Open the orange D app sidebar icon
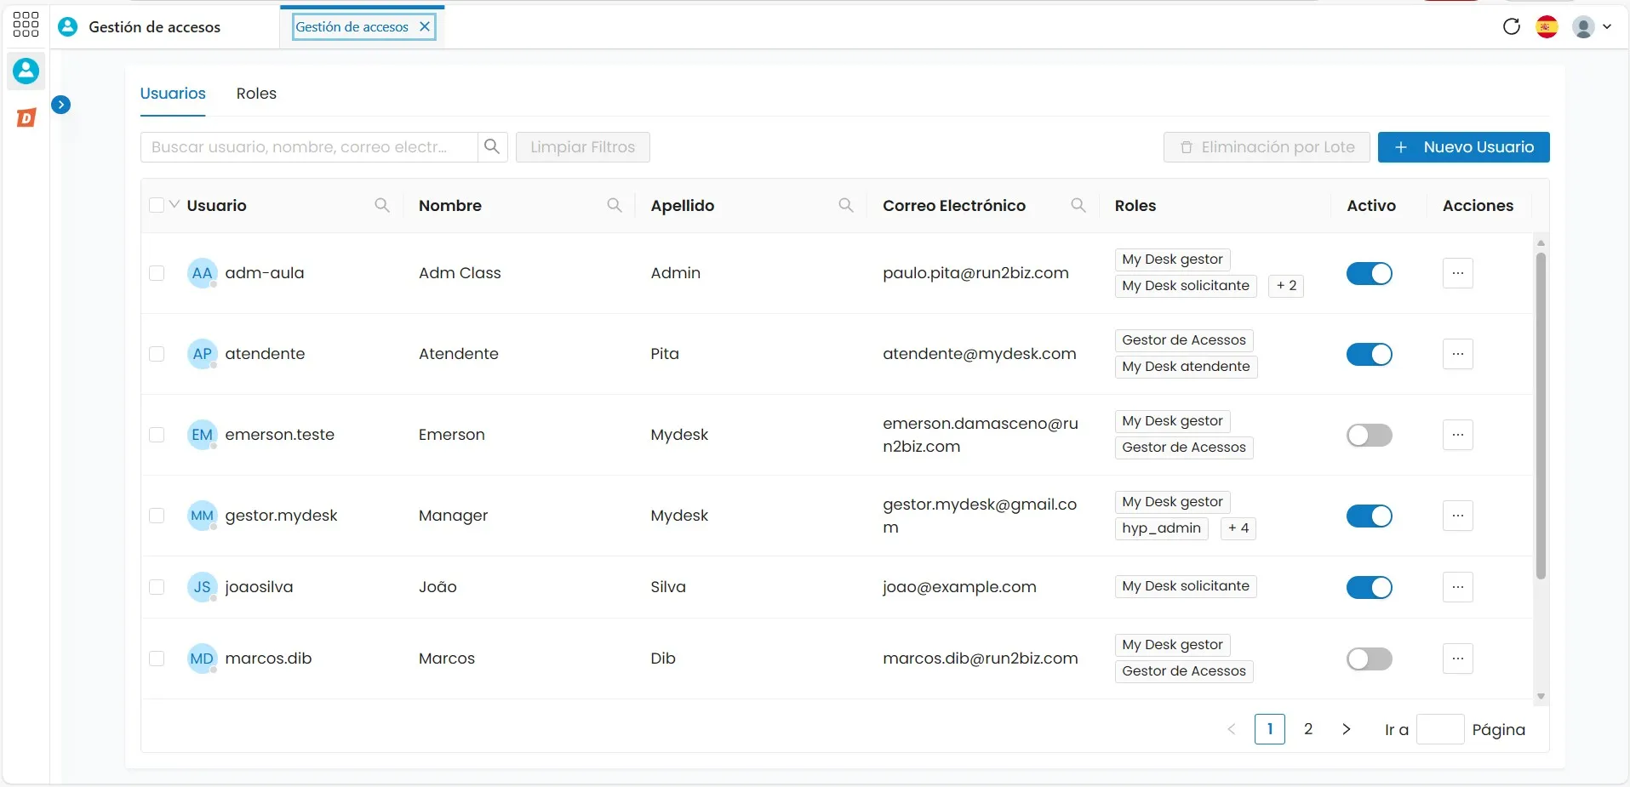Viewport: 1630px width, 787px height. pyautogui.click(x=26, y=117)
